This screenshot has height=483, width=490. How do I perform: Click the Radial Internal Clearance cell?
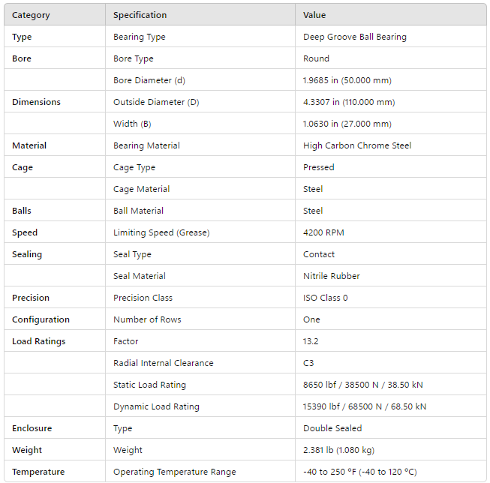[x=163, y=363]
